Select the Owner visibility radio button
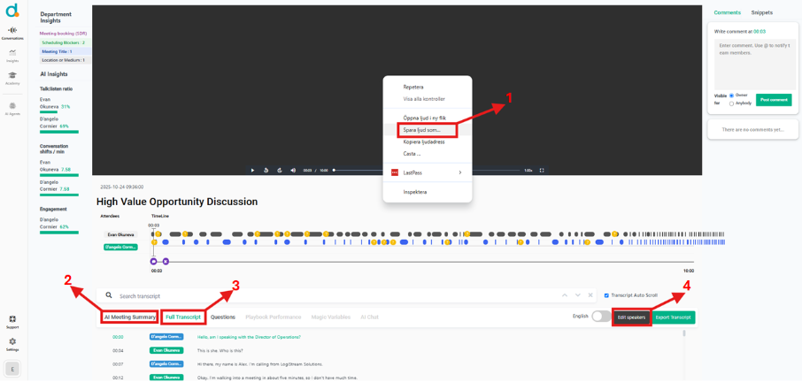This screenshot has width=802, height=382. (731, 95)
